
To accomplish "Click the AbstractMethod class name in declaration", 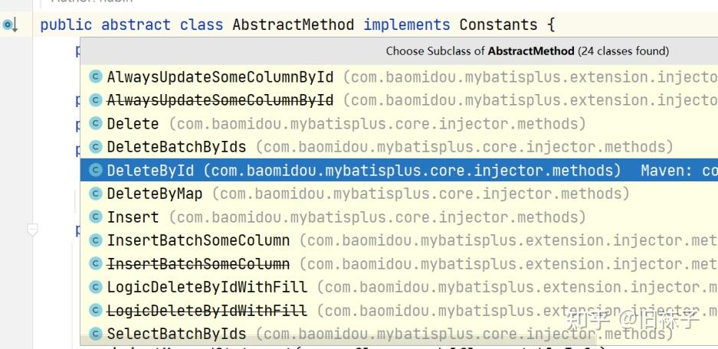I will 293,25.
